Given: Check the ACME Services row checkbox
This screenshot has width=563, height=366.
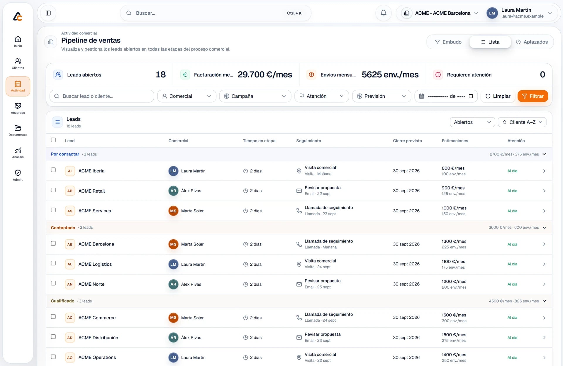Looking at the screenshot, I should [x=53, y=210].
